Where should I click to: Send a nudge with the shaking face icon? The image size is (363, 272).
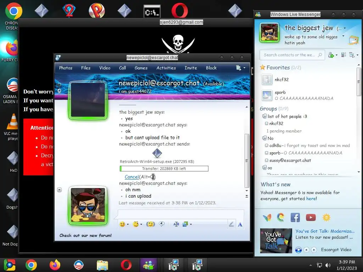tap(150, 224)
